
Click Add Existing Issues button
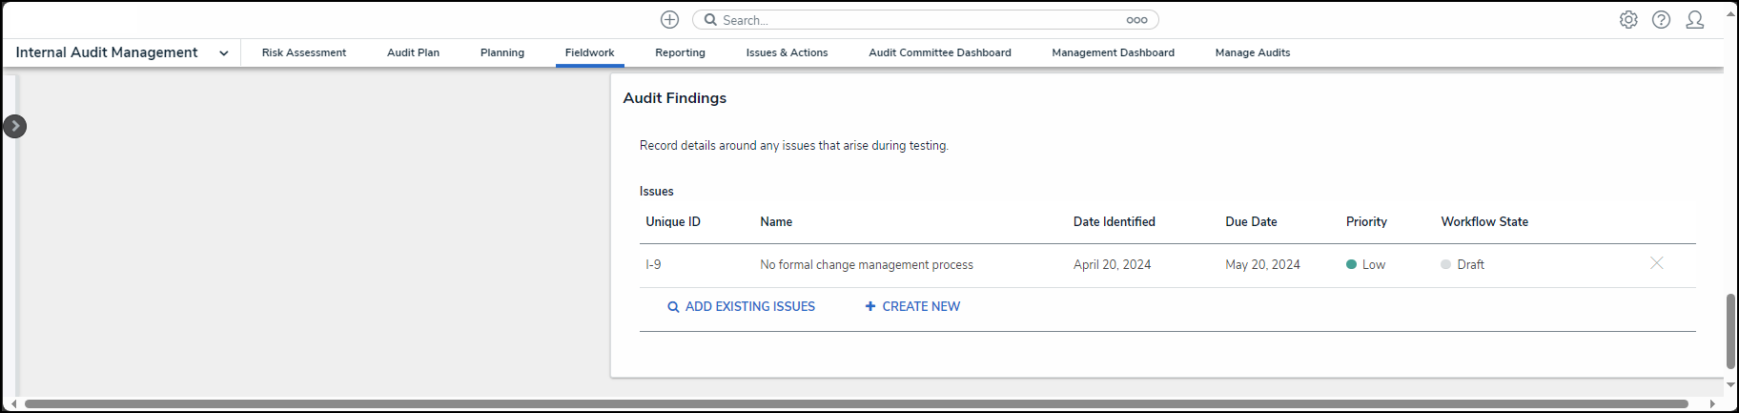pos(741,307)
